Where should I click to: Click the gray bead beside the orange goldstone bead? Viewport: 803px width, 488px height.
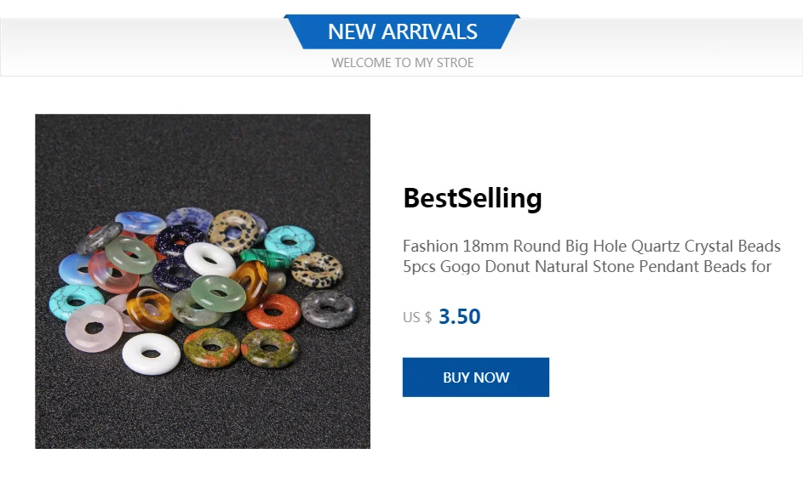(x=328, y=308)
